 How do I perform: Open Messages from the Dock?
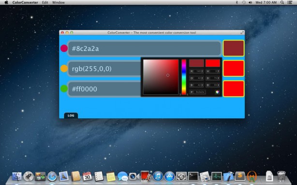coord(122,176)
